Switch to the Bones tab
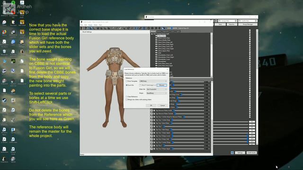 159,31
